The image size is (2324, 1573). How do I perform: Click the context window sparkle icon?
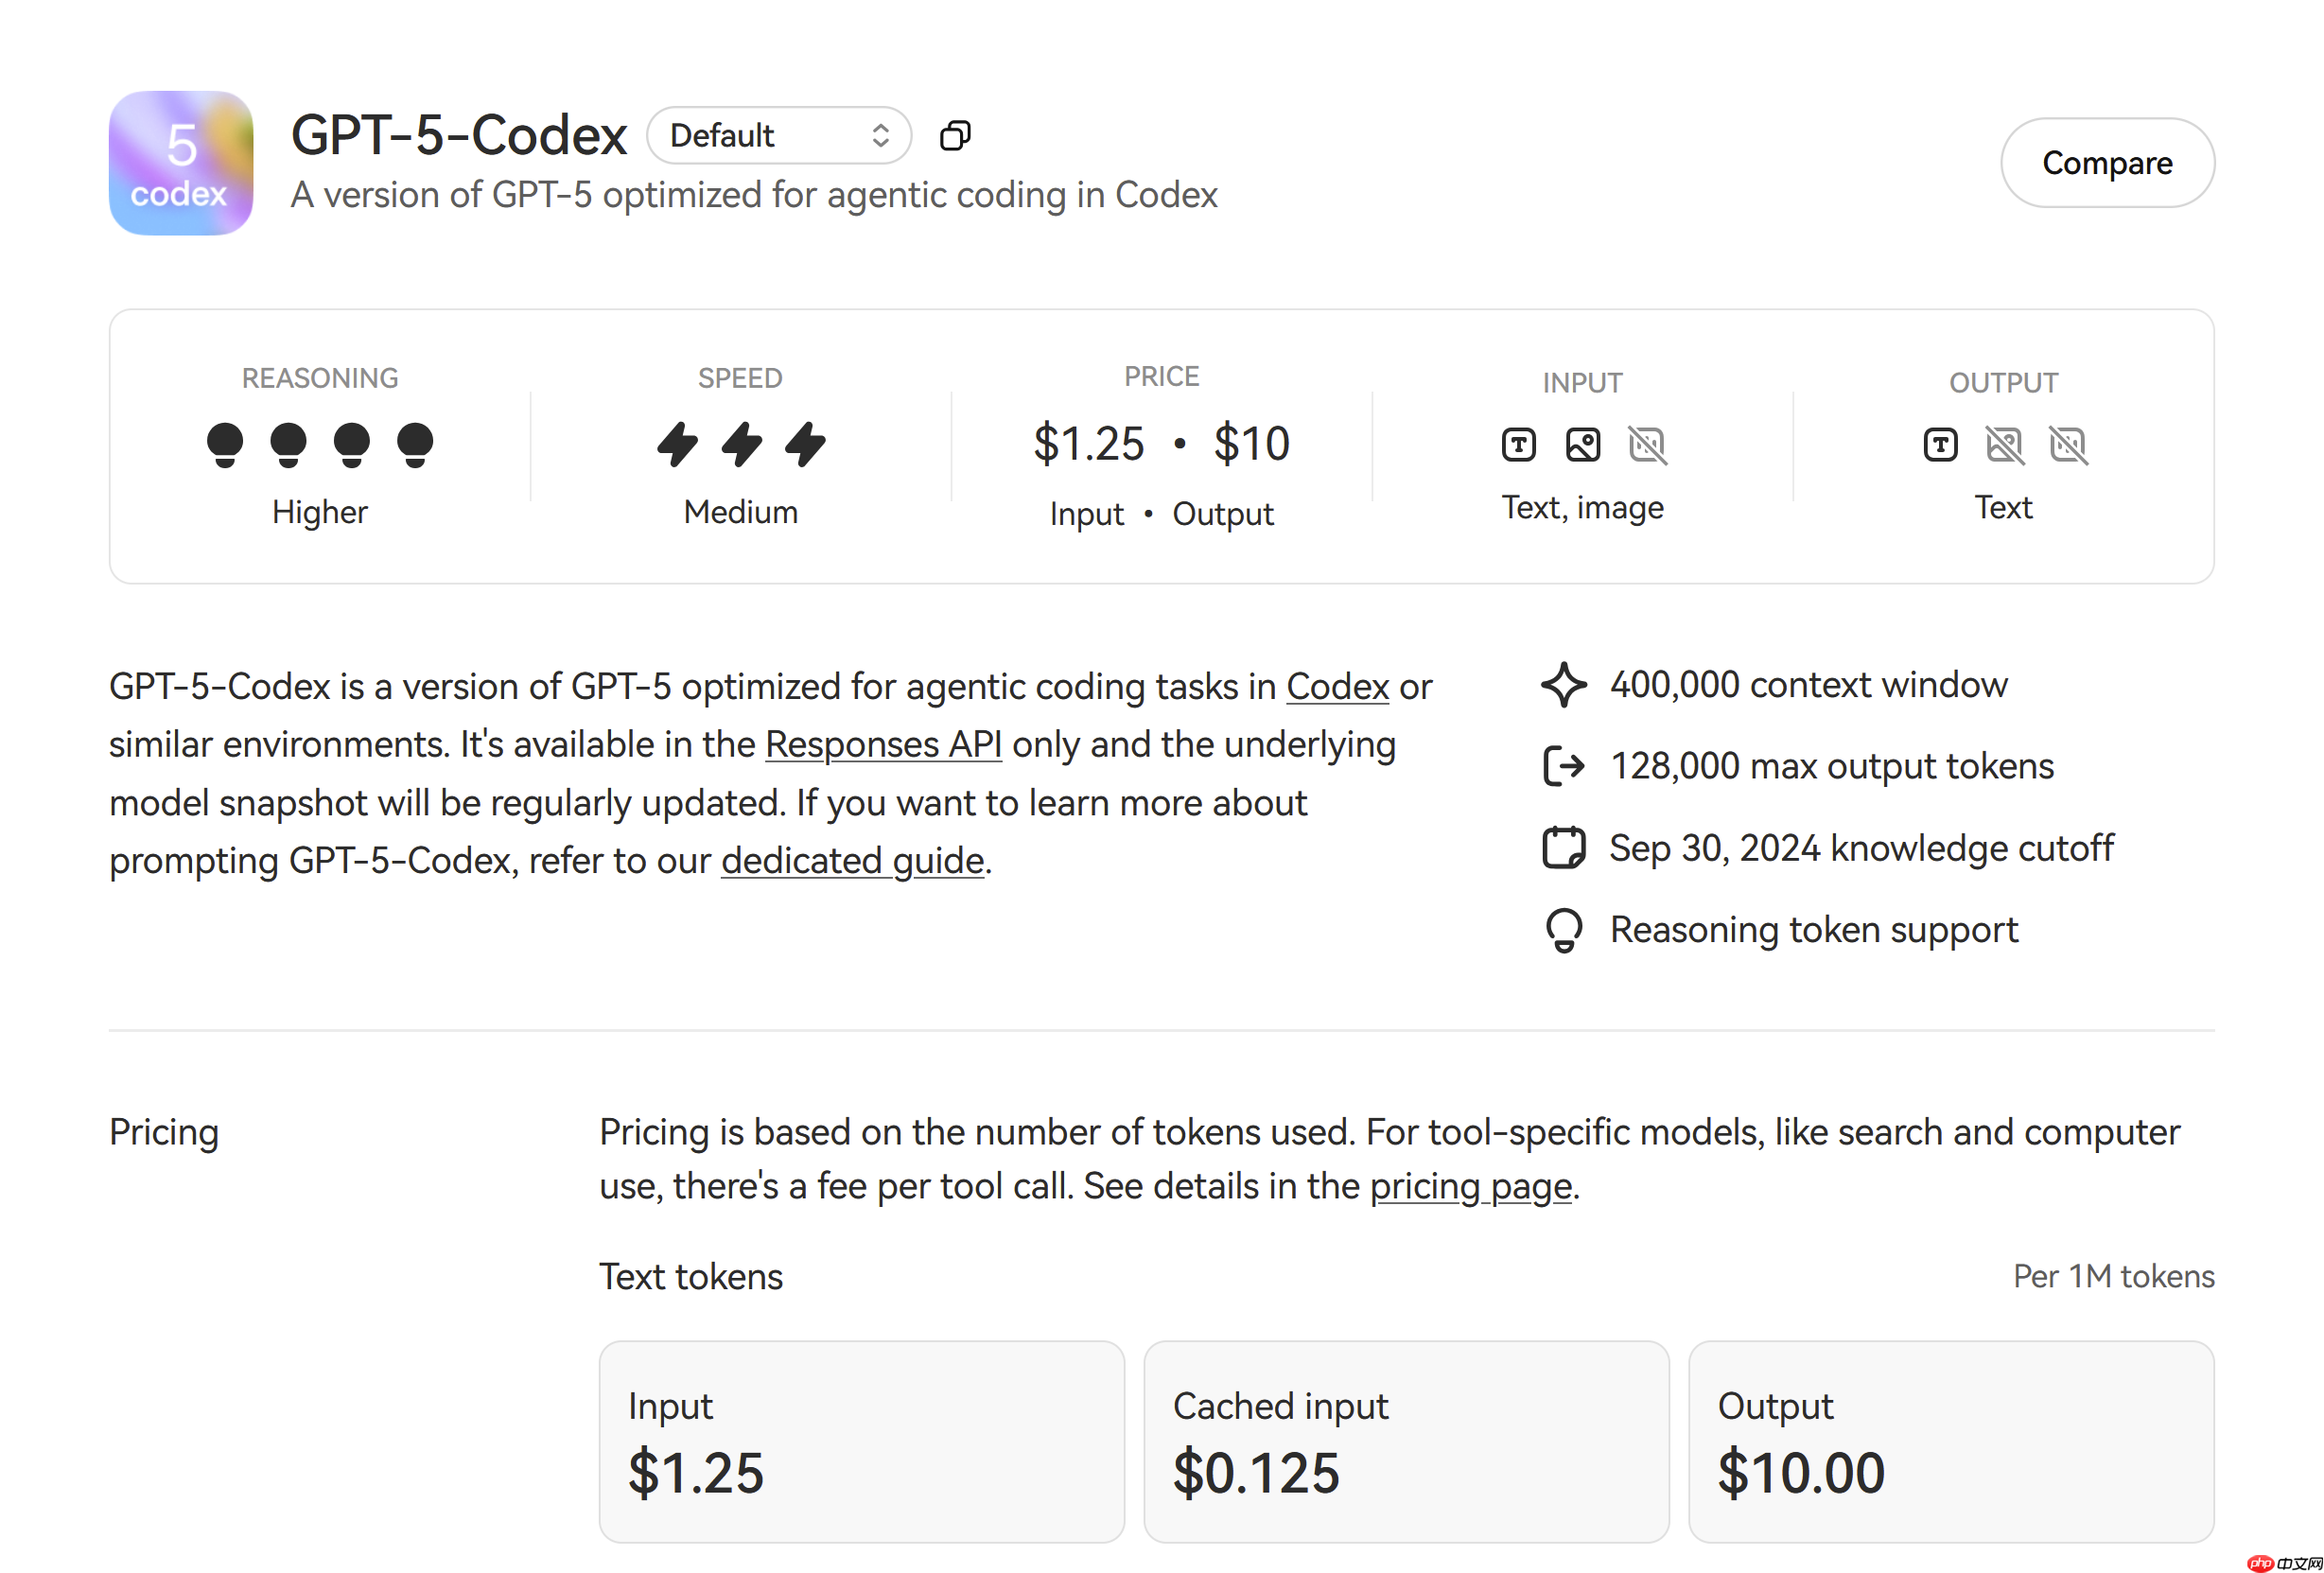(x=1564, y=685)
